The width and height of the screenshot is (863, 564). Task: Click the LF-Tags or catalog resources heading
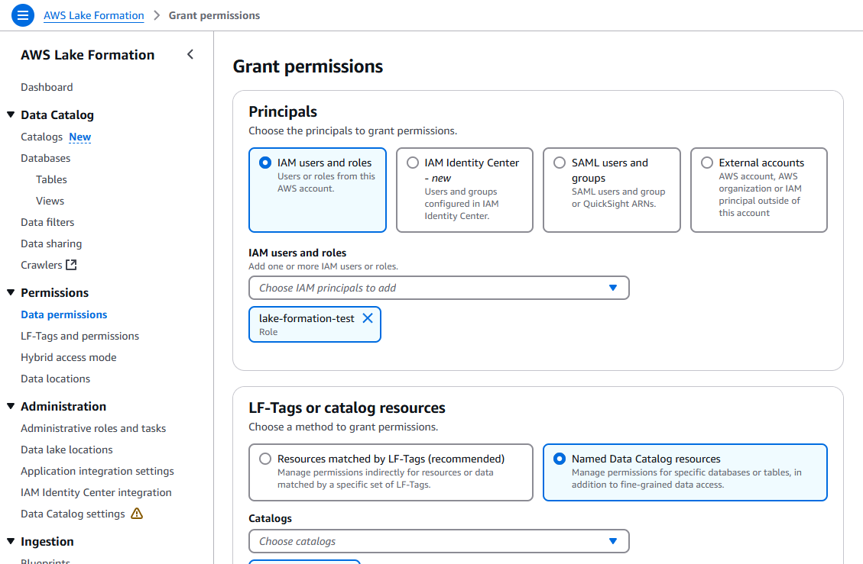347,408
